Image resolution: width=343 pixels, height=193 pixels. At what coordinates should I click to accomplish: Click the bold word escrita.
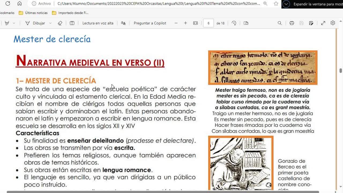(125, 148)
